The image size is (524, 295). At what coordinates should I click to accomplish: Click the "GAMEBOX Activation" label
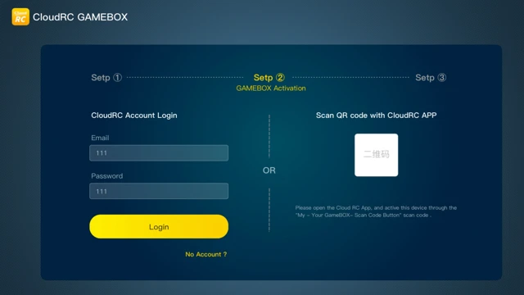tap(271, 88)
